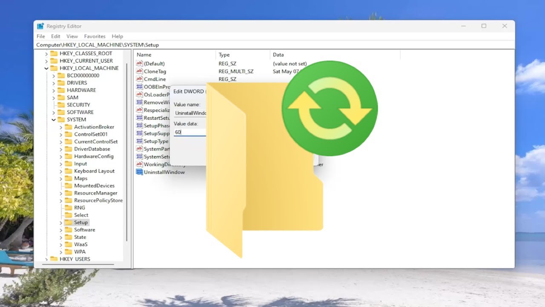Select the WaaS key in tree

point(80,244)
